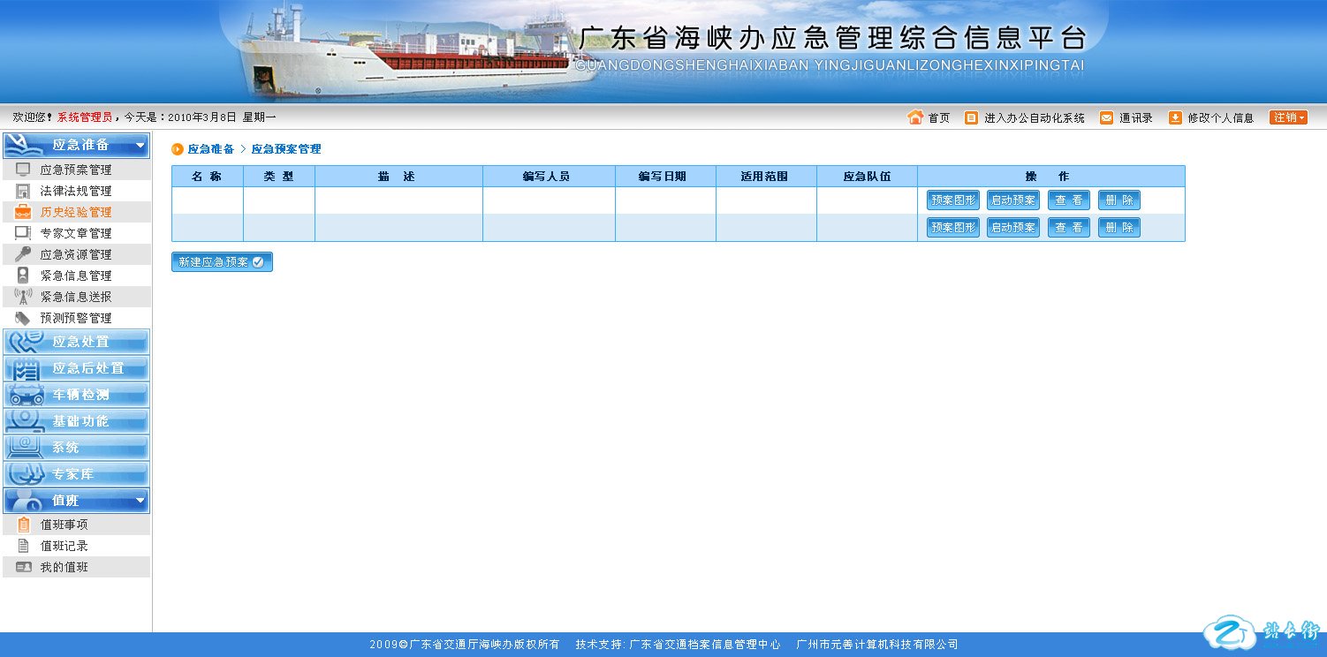The image size is (1327, 657).
Task: Click 删除 in the second table row
Action: 1118,228
